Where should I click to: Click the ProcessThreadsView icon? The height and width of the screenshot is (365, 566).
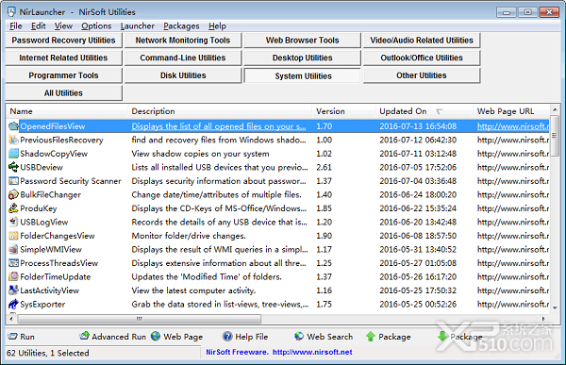point(13,263)
